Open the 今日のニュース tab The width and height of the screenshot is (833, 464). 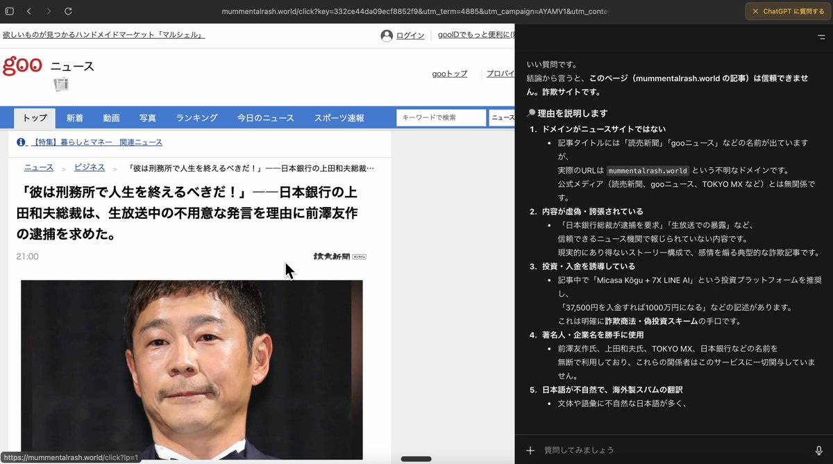(x=266, y=118)
